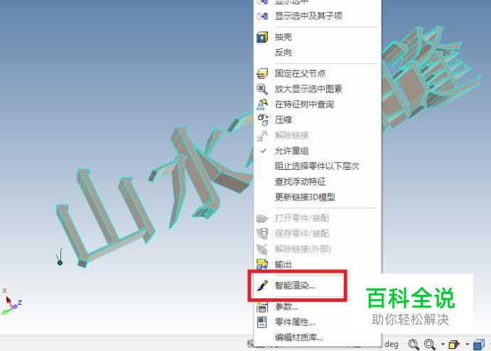Open 编辑材质库 menu entry
This screenshot has width=491, height=351.
coord(298,337)
